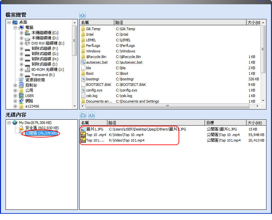Click the up-level icon in disc content toolbar
The height and width of the screenshot is (220, 272).
tap(92, 115)
